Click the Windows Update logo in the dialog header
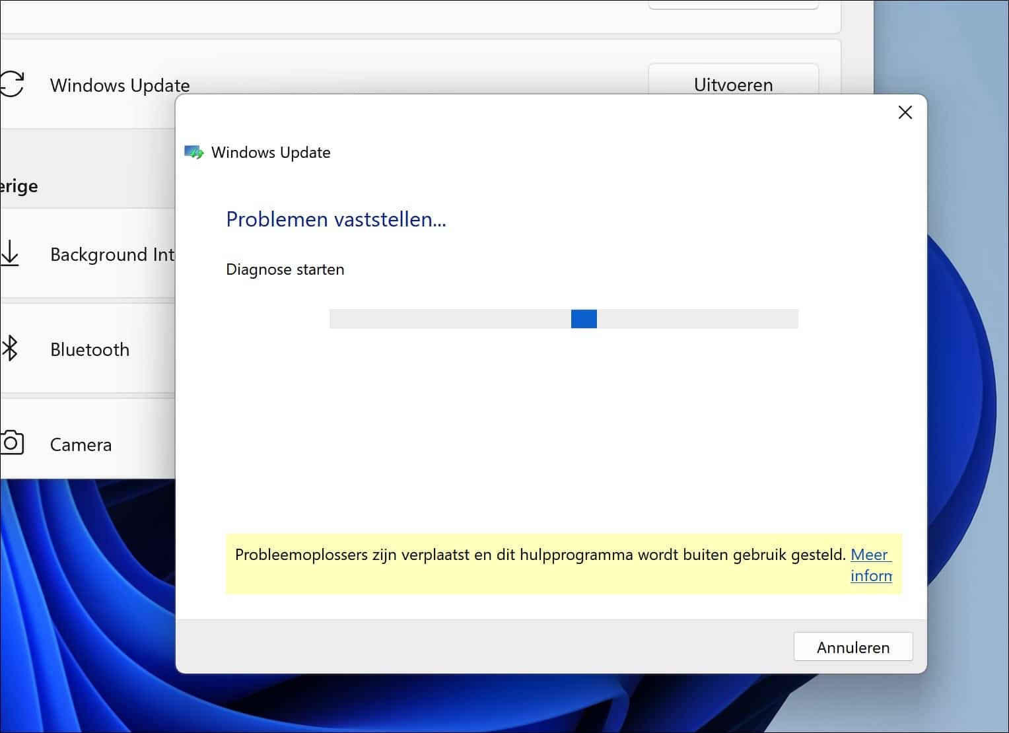 pos(193,152)
